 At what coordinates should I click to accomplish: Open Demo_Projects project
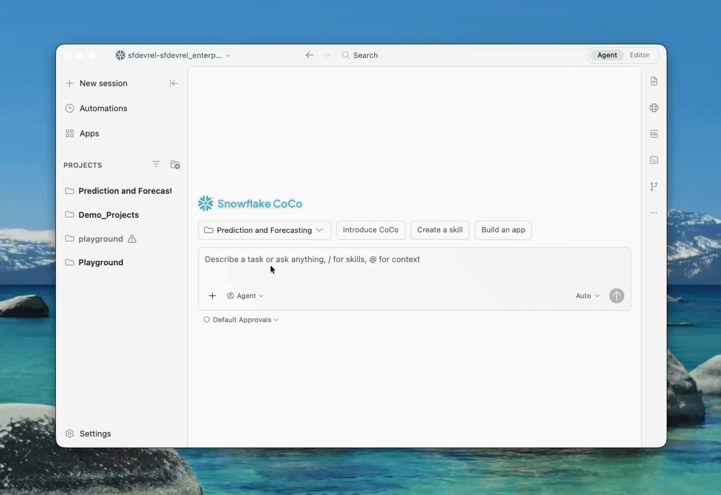(x=102, y=215)
